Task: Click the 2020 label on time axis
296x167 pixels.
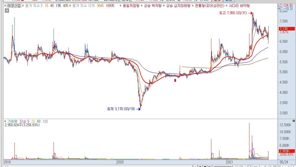Action: [120, 162]
